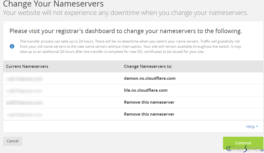
Task: Click the blue info icon
Action: pos(12,46)
